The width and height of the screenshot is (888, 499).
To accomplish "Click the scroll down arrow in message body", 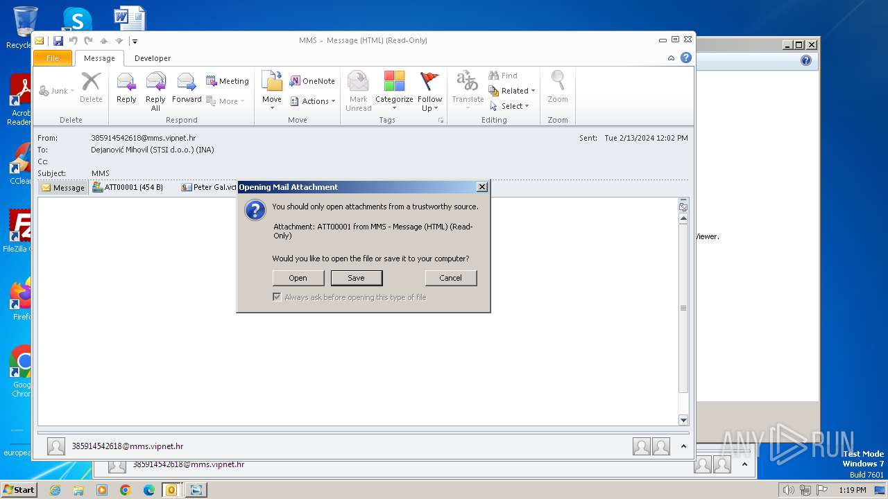I will (x=683, y=420).
